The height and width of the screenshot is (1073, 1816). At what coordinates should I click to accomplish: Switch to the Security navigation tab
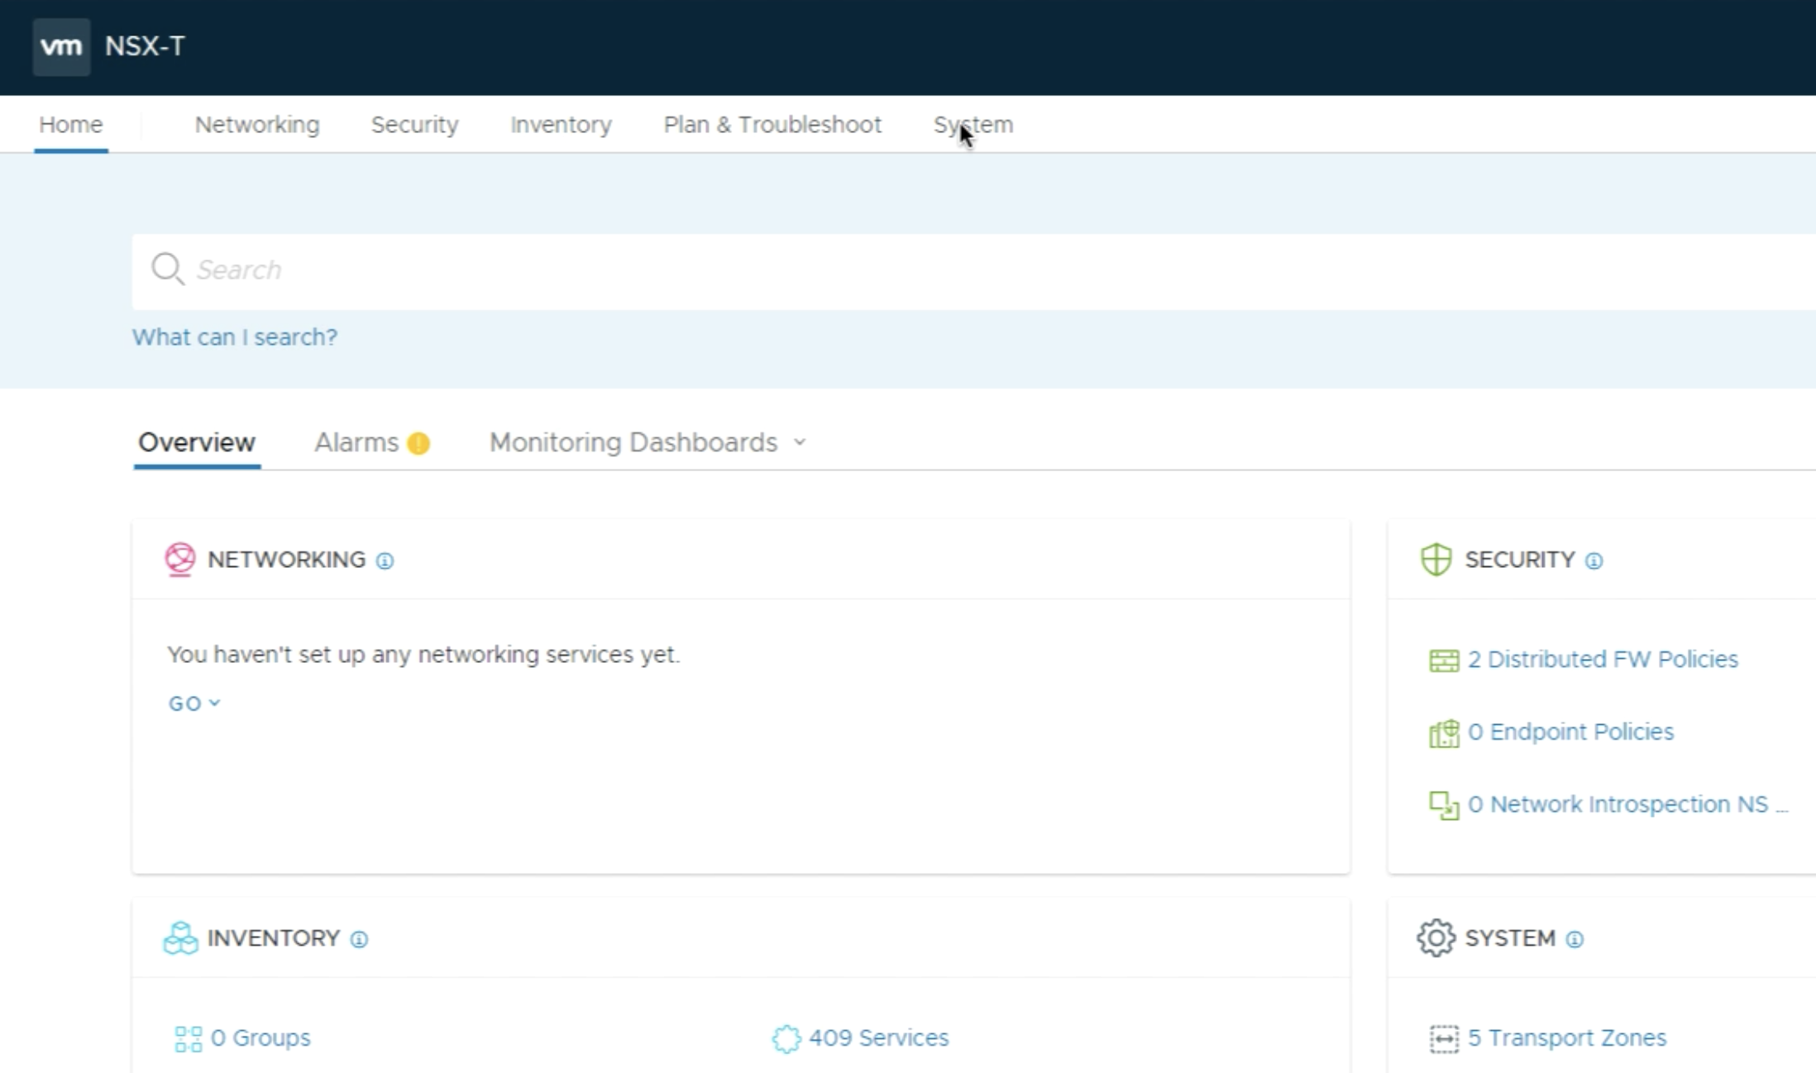coord(414,125)
